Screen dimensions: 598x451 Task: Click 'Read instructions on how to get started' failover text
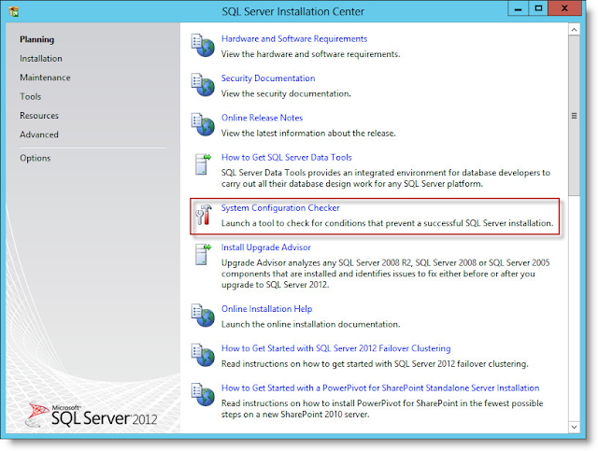pyautogui.click(x=375, y=364)
